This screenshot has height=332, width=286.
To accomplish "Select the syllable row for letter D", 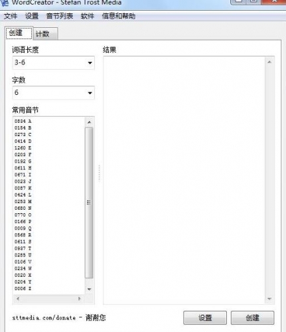I will click(x=23, y=141).
